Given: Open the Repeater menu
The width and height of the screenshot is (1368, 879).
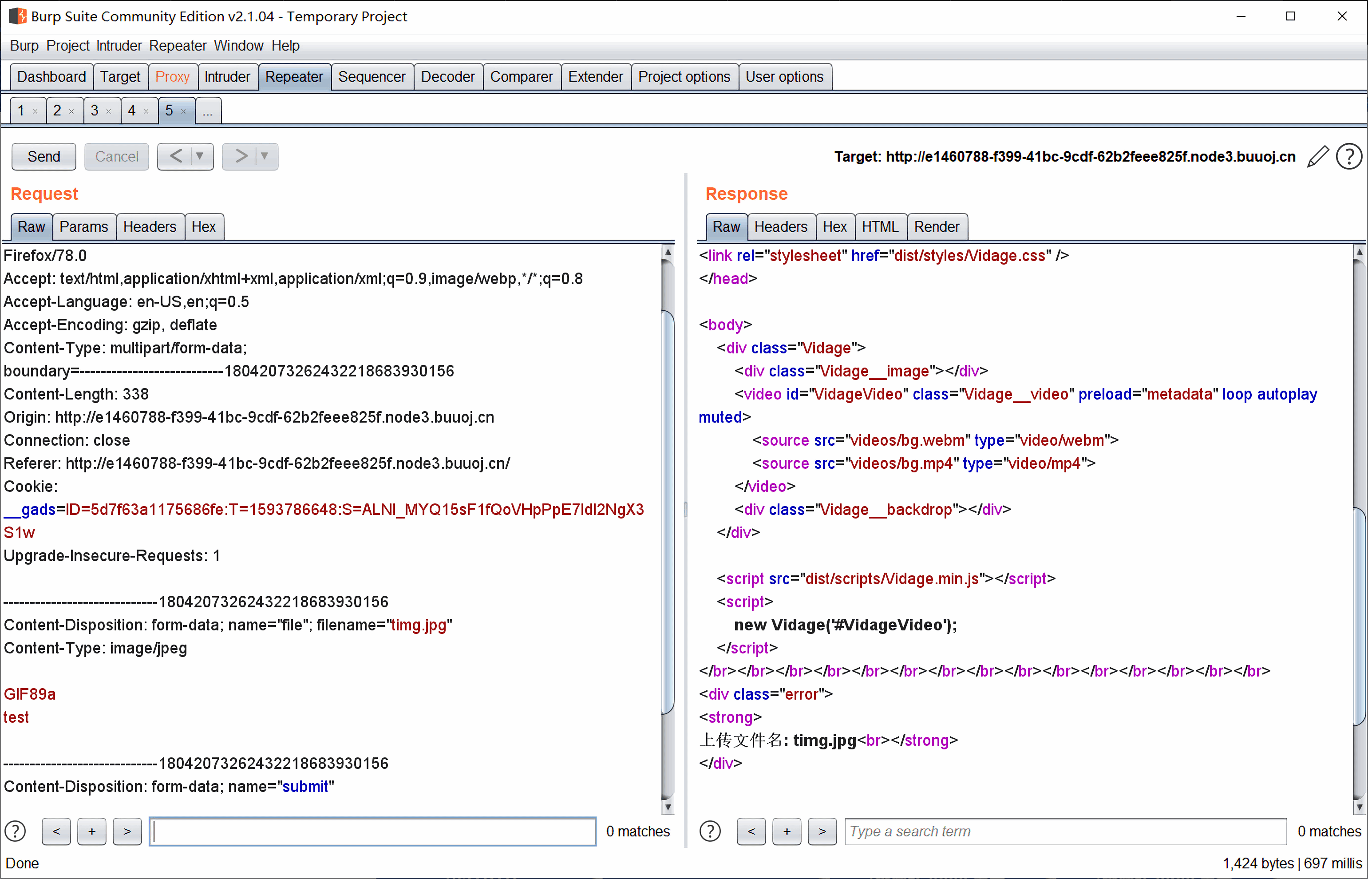Looking at the screenshot, I should point(178,46).
